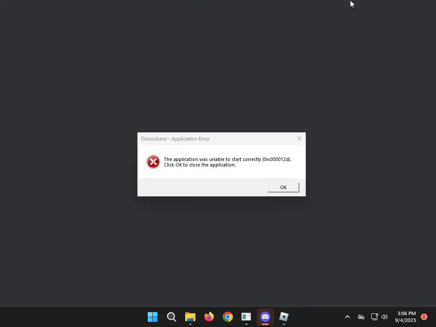The width and height of the screenshot is (436, 327).
Task: Click error text with code 0xc000012d
Action: [227, 159]
